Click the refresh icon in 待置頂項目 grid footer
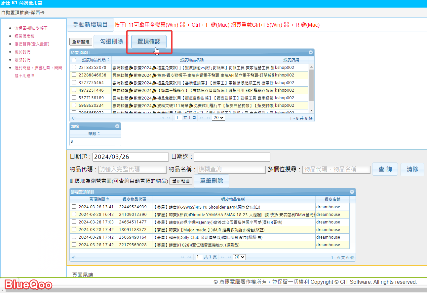The height and width of the screenshot is (293, 427). [x=74, y=118]
